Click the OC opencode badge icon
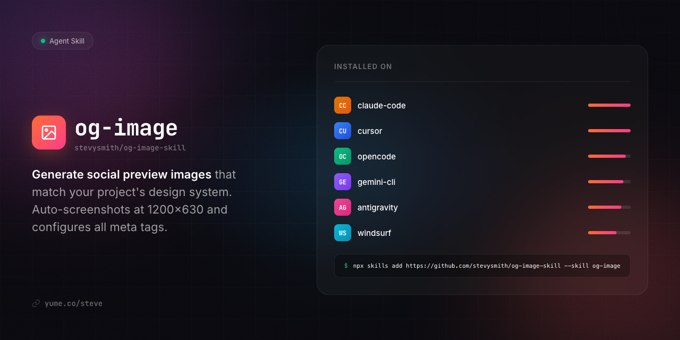680x340 pixels. 343,156
